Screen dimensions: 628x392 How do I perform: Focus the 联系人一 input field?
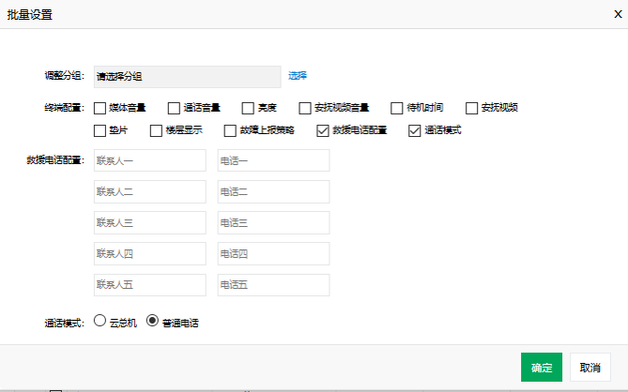(x=150, y=160)
